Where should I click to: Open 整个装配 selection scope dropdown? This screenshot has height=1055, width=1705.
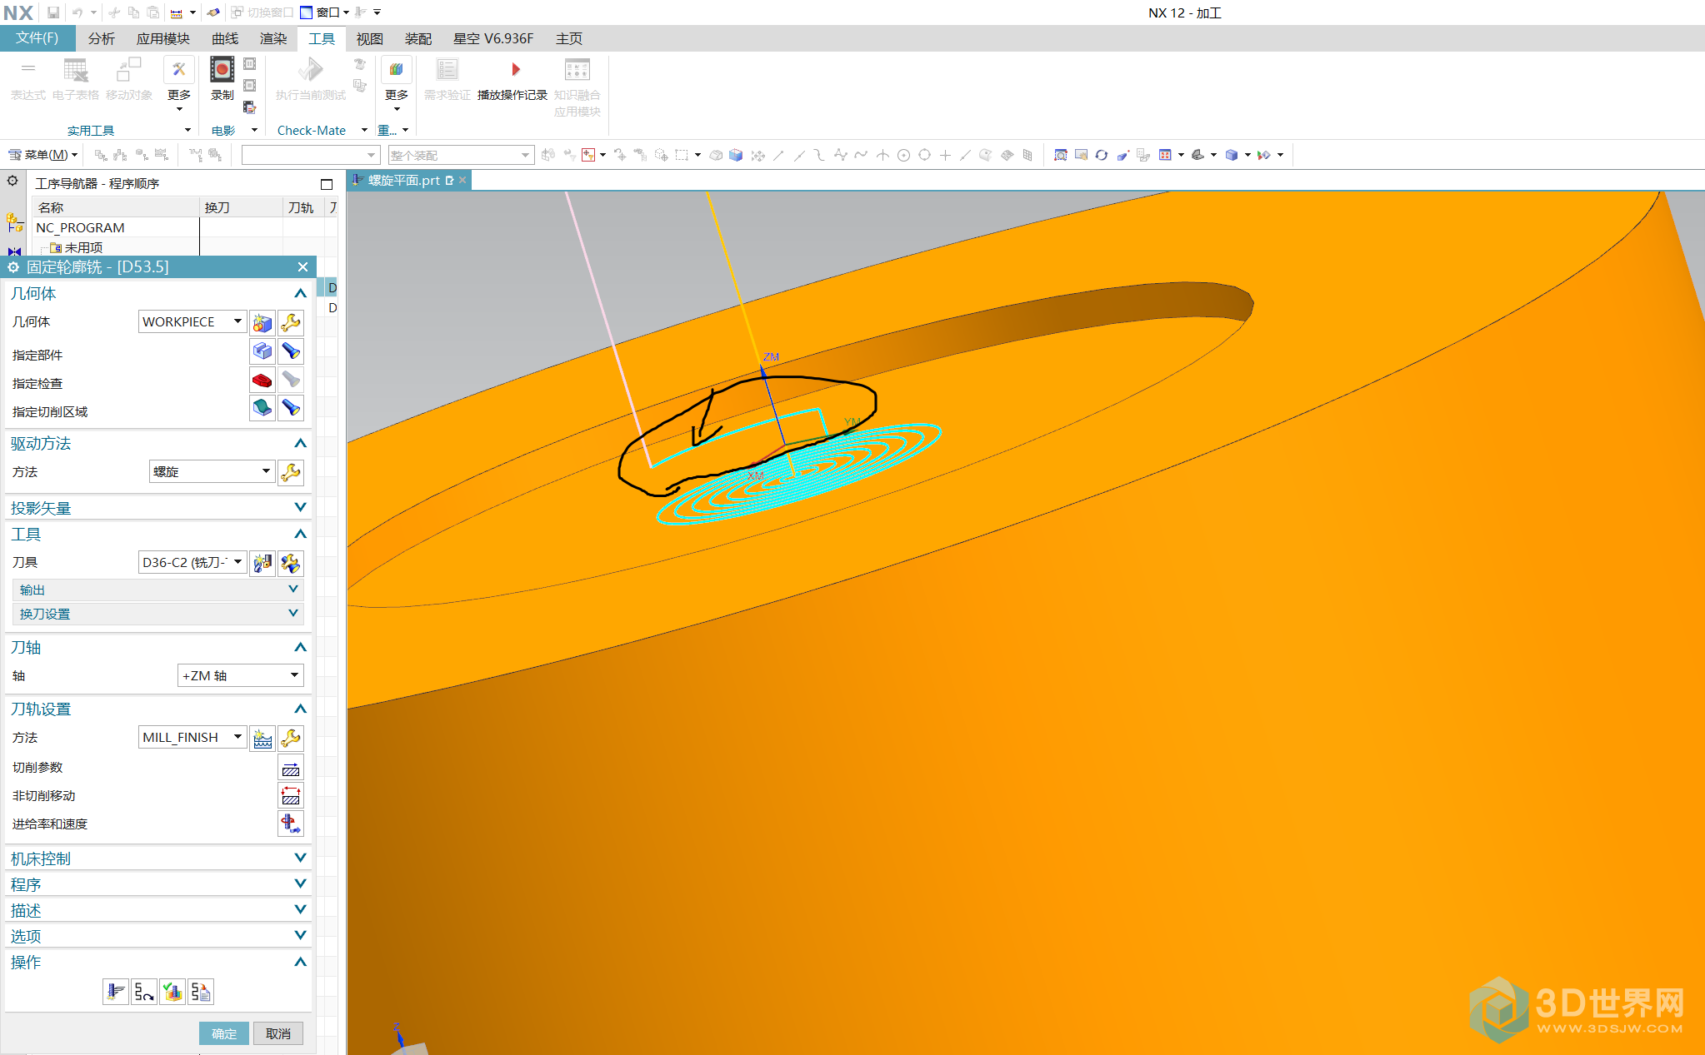[x=461, y=155]
